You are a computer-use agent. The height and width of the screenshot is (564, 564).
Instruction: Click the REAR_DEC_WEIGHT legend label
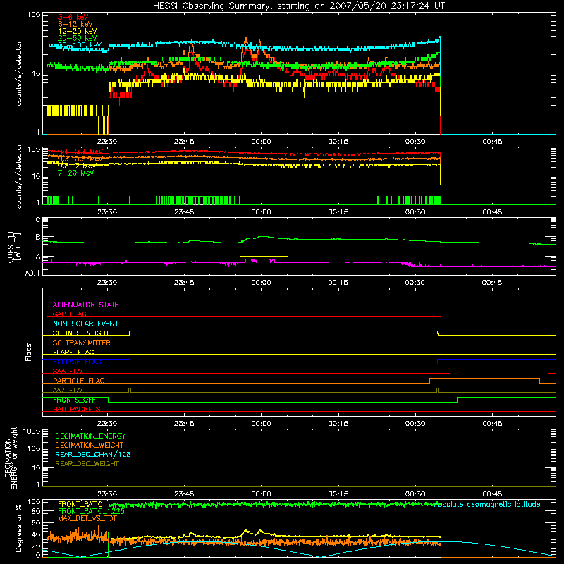87,464
